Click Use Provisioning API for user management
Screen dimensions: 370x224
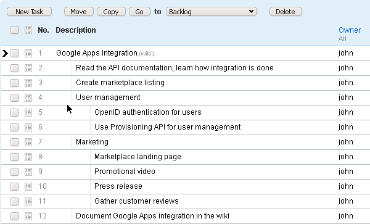[x=168, y=127]
